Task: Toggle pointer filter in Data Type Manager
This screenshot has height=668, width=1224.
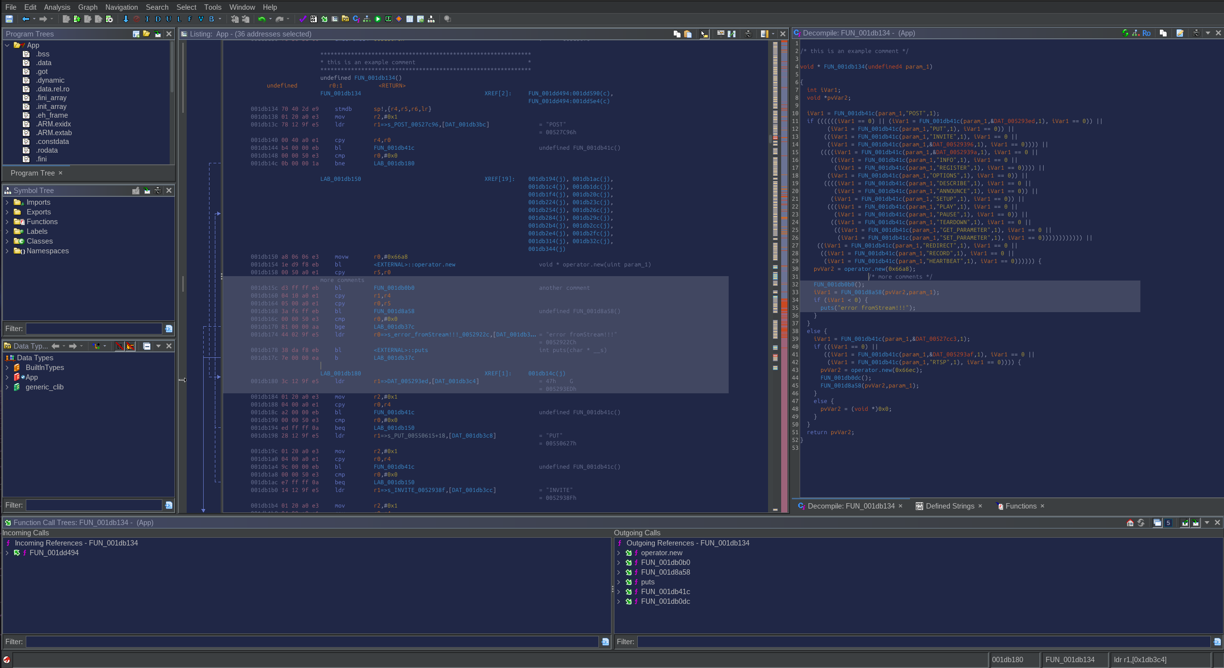Action: (130, 346)
